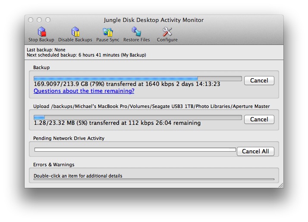Cancel the Aperture Master upload
This screenshot has height=222, width=308.
[x=259, y=119]
